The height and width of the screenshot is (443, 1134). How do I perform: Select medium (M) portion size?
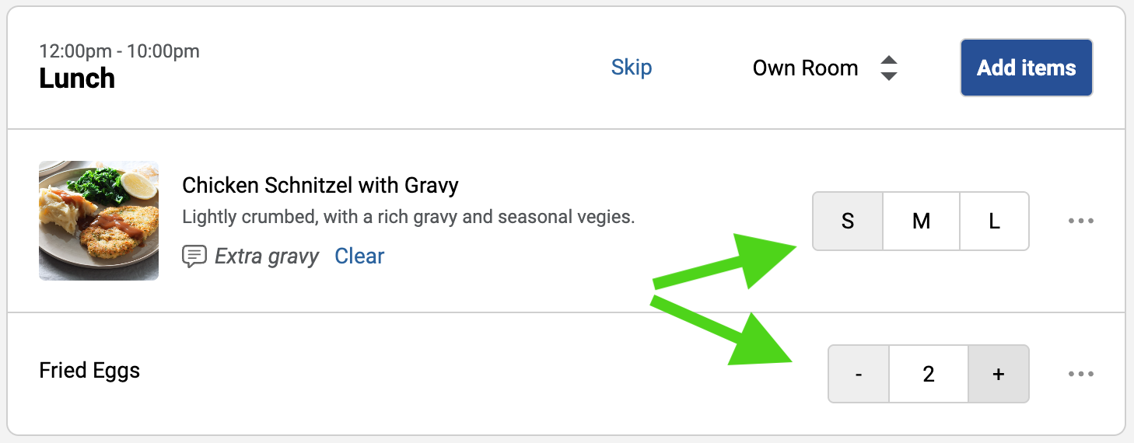coord(921,221)
